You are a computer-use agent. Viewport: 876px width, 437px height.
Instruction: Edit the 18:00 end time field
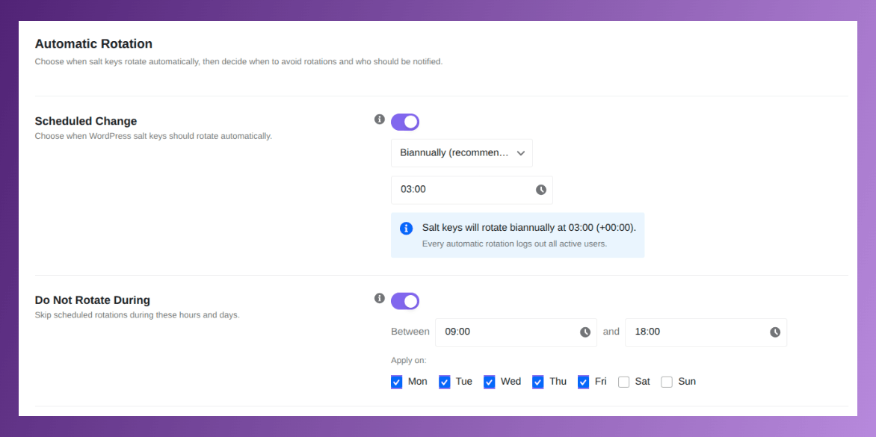tap(706, 332)
